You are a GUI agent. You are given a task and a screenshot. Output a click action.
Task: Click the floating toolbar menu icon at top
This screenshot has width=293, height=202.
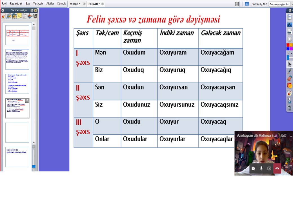[290, 10]
